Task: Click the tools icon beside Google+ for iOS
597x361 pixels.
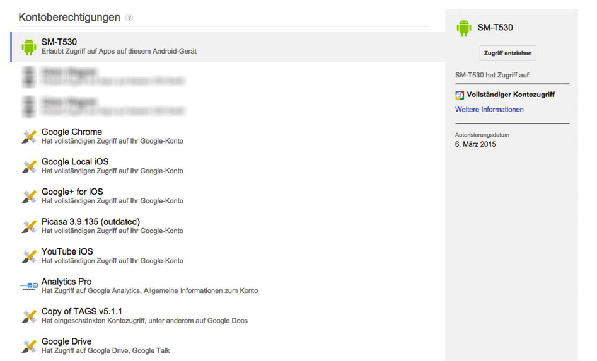Action: click(29, 197)
